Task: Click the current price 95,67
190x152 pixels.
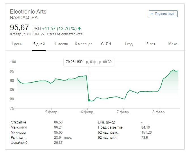Action: tap(19, 27)
